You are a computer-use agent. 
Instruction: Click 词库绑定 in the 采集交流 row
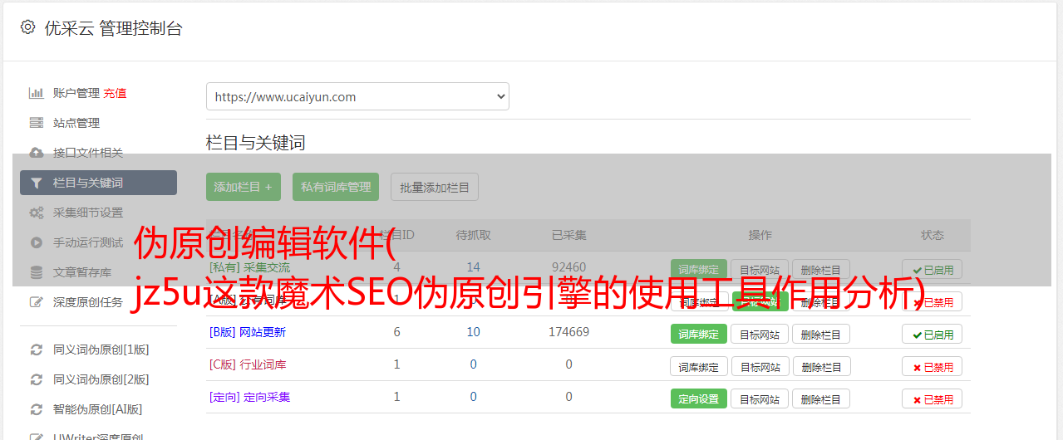click(x=699, y=269)
